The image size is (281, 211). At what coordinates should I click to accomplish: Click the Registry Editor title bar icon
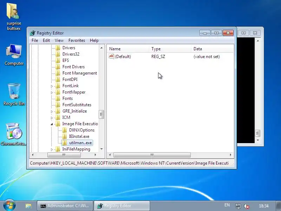click(x=33, y=33)
